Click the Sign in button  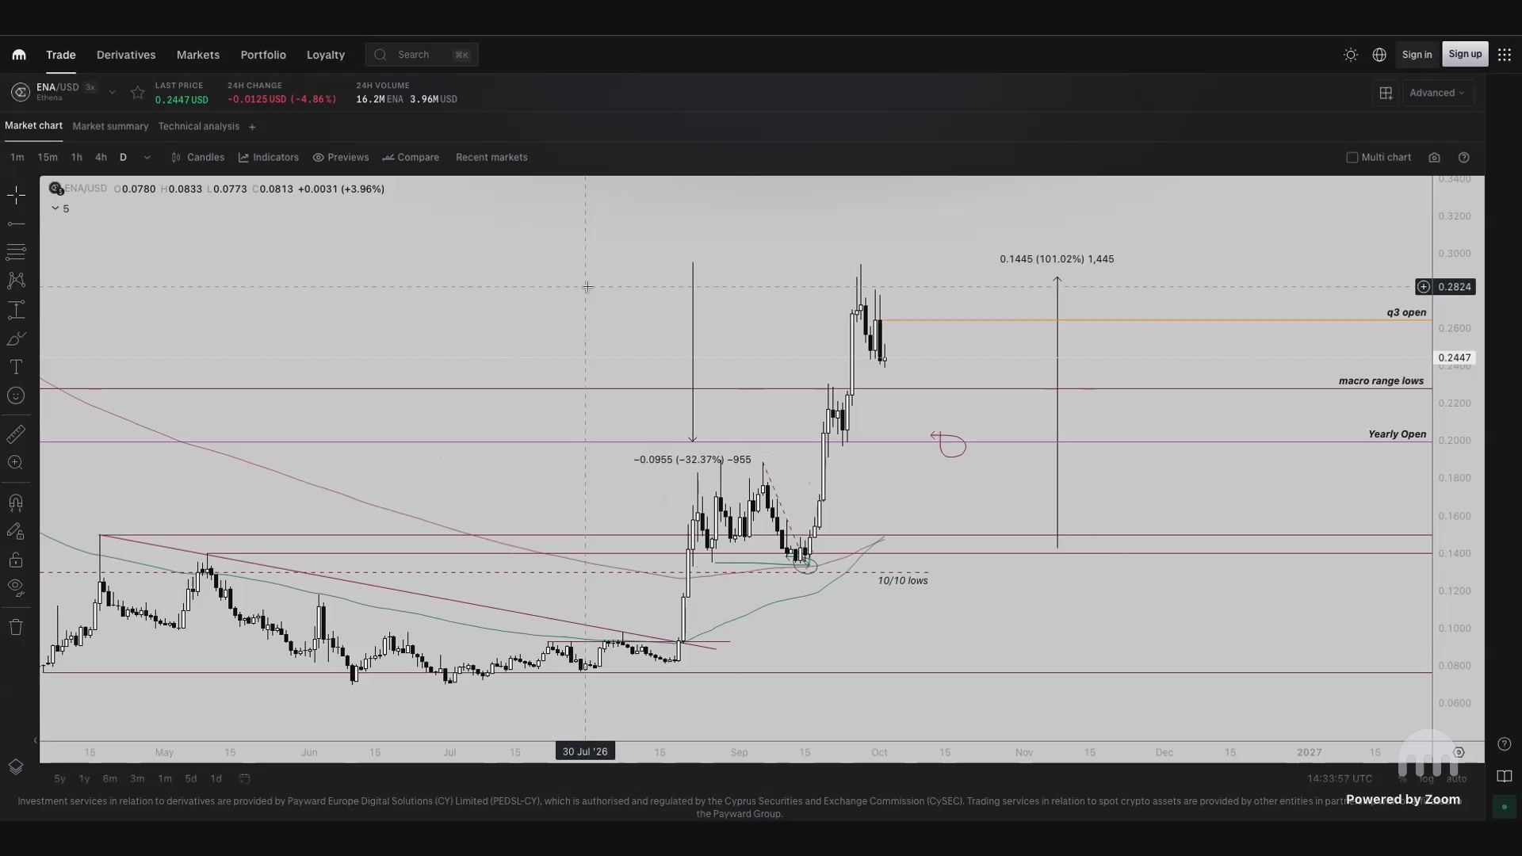click(1417, 55)
